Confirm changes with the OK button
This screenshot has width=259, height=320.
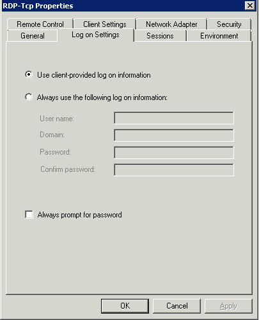(125, 306)
